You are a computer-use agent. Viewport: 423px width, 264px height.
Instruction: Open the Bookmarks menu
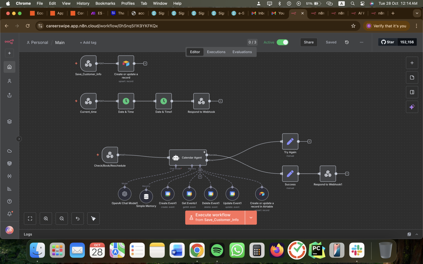(x=105, y=3)
